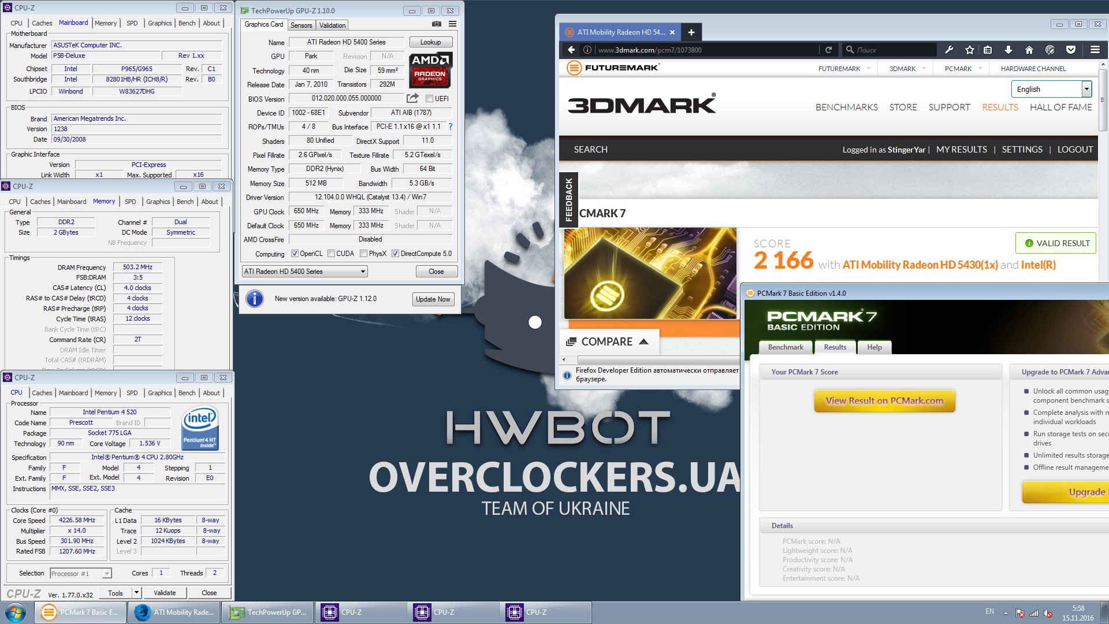Click the Close button in GPU-Z
The width and height of the screenshot is (1109, 624).
[436, 272]
